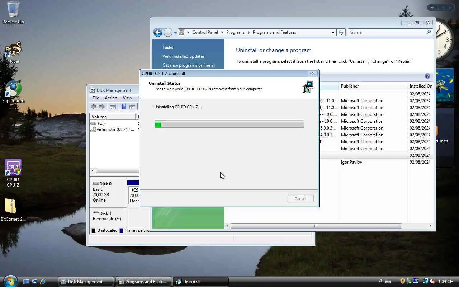The height and width of the screenshot is (287, 459).
Task: Toggle Show/Hide Console Tree in Disk Management
Action: 113,107
